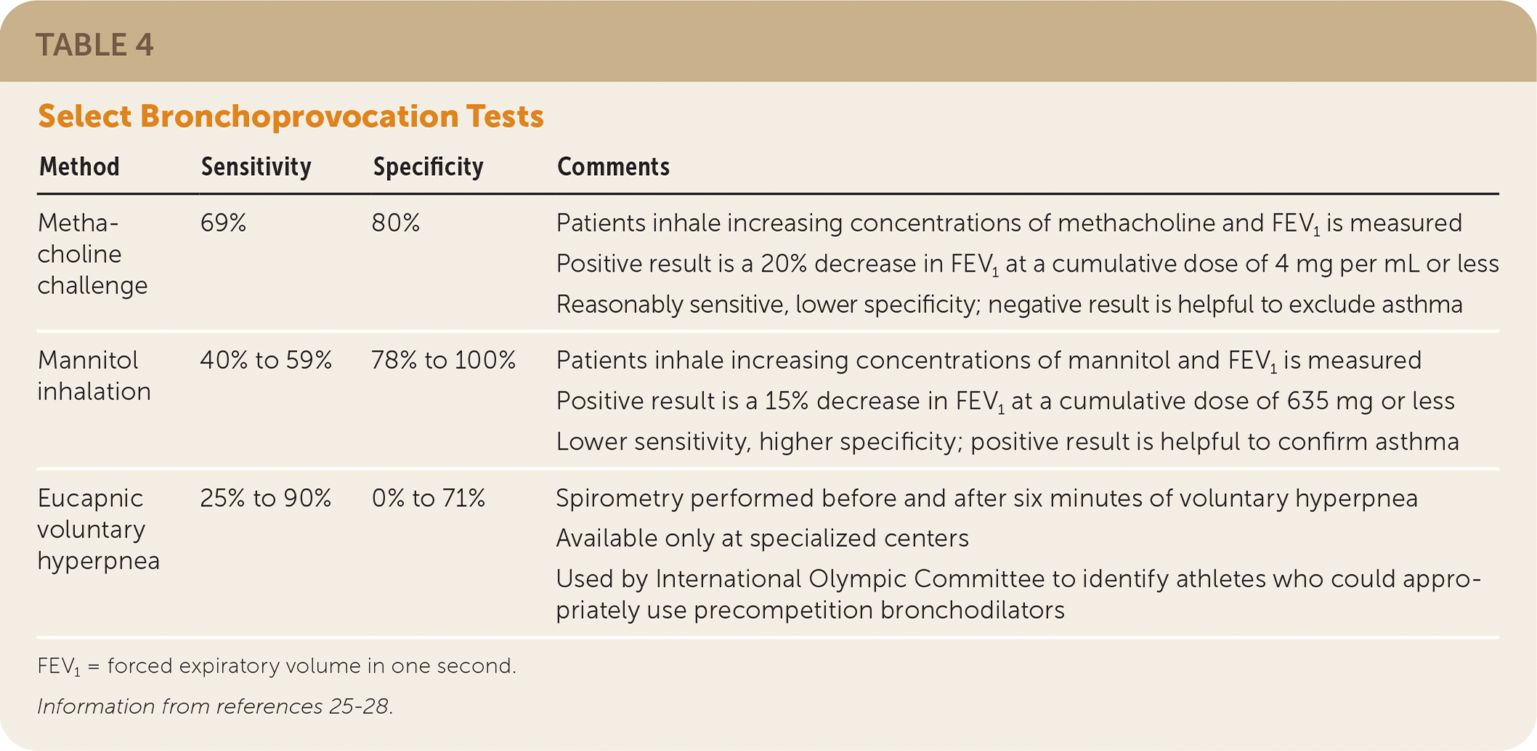The height and width of the screenshot is (751, 1537).
Task: Select the Eucapnic voluntary hyperpnea cell
Action: [x=98, y=529]
